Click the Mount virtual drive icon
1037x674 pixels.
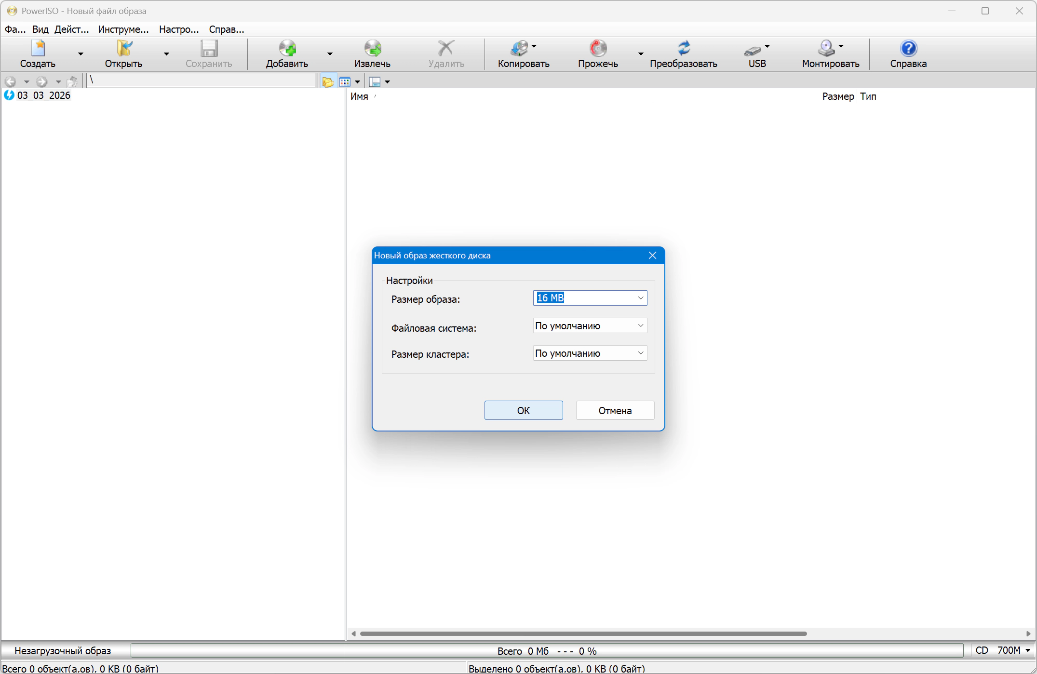tap(826, 49)
